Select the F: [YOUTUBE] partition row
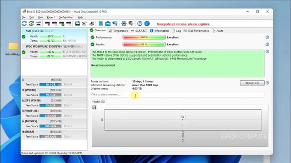The width and height of the screenshot is (291, 163). tap(54, 113)
